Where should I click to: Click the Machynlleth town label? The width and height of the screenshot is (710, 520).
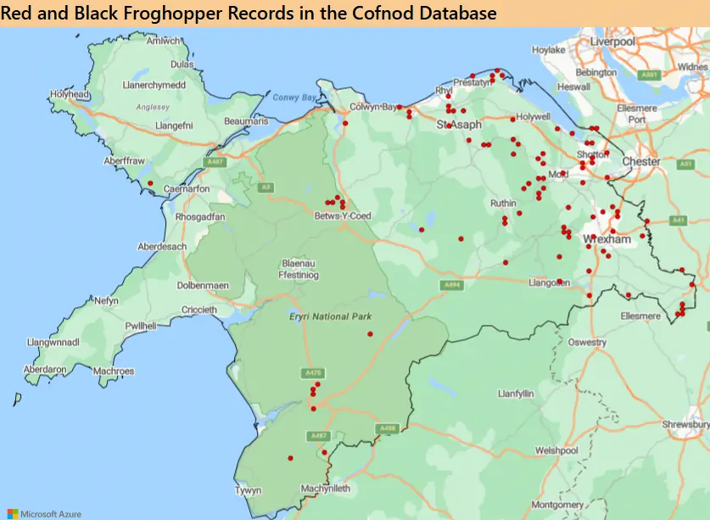click(x=324, y=489)
